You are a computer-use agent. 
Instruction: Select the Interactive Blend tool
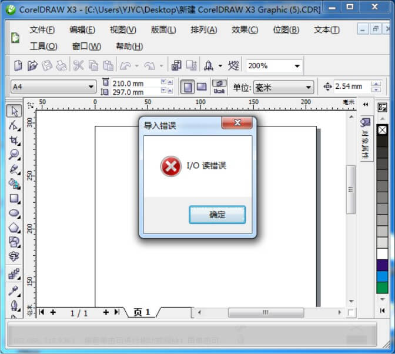coord(14,274)
